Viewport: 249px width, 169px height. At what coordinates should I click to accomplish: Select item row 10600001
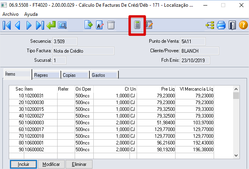coord(111,143)
